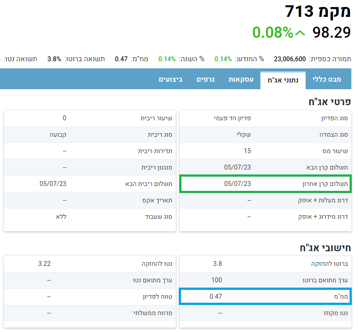Click the ערך מתואם ברוטו row
This screenshot has height=332, width=358.
pyautogui.click(x=265, y=280)
